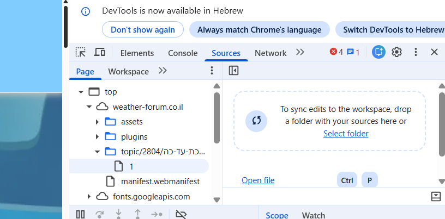Screen dimensions: 445x219
Task: Show the console drawer icon
Action: click(x=436, y=196)
